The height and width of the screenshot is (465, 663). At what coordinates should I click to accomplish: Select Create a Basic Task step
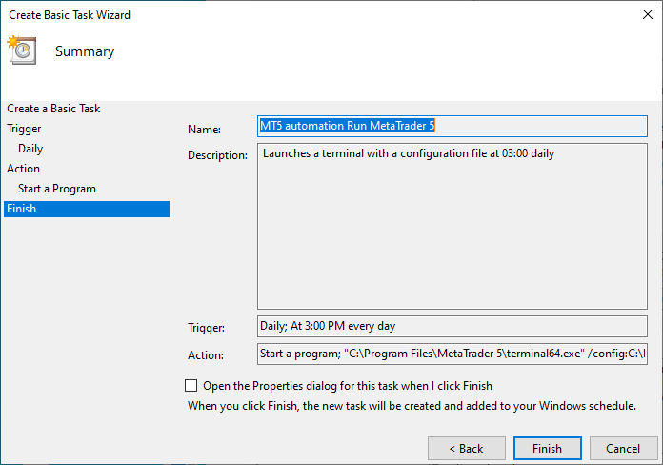point(53,109)
